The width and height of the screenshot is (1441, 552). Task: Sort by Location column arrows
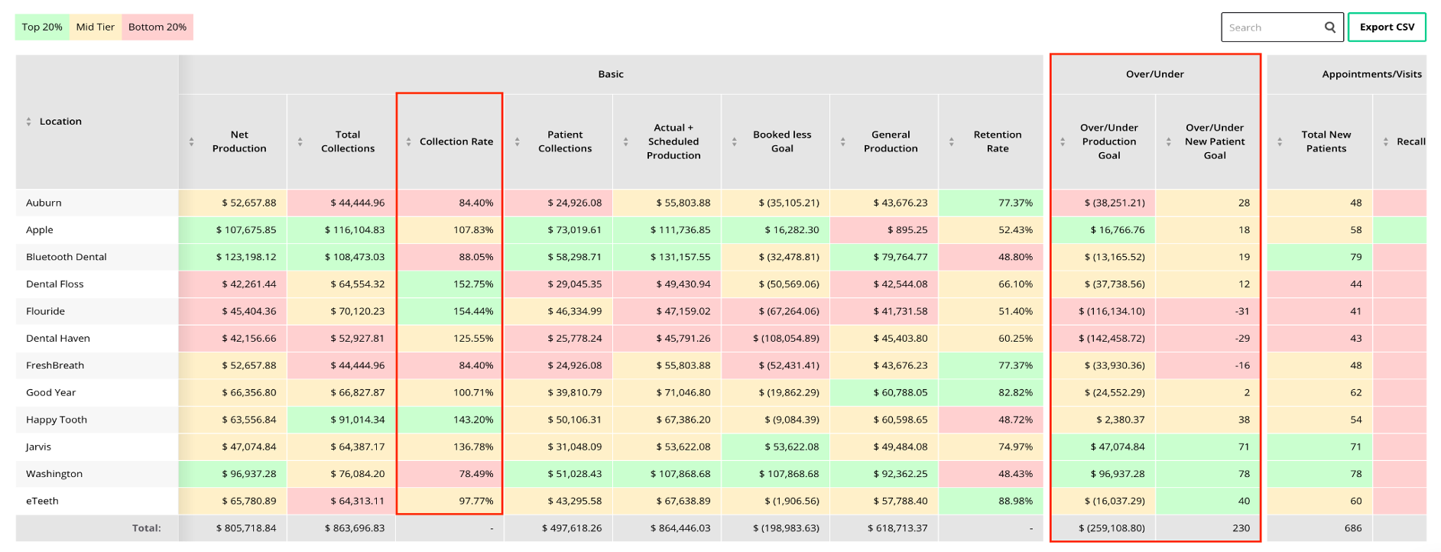pyautogui.click(x=29, y=122)
